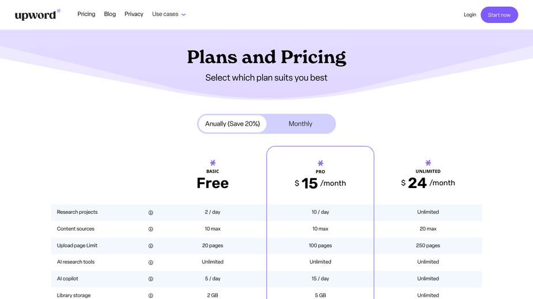Screen dimensions: 533x299
Task: Open the Privacy page link
Action: (134, 14)
